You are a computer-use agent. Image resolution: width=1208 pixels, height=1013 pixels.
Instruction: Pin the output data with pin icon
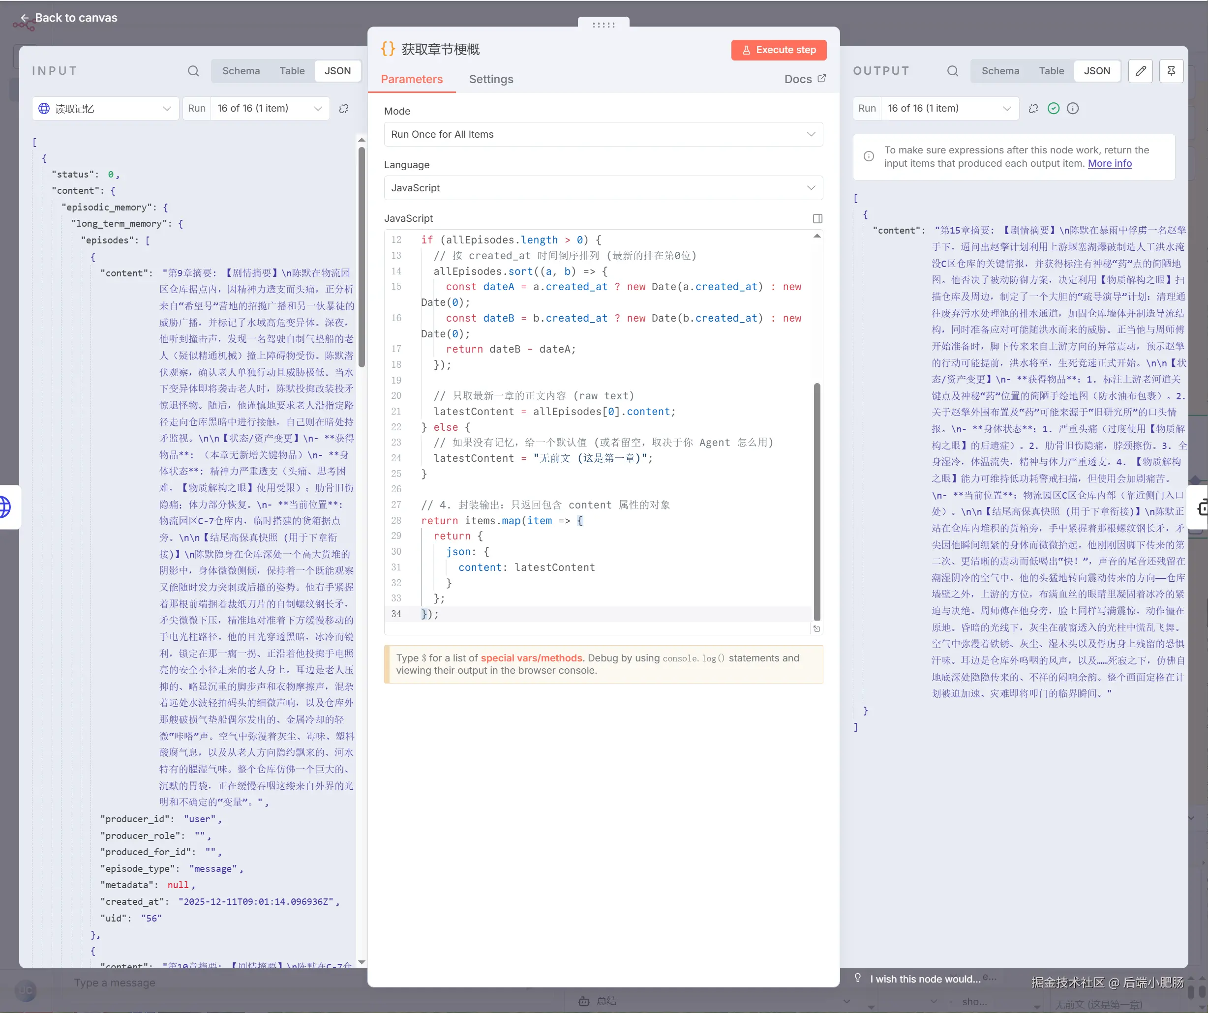1171,71
